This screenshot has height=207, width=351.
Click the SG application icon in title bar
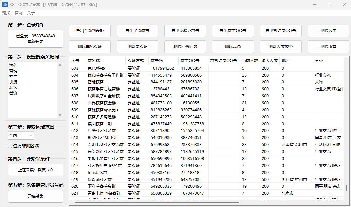[5, 4]
